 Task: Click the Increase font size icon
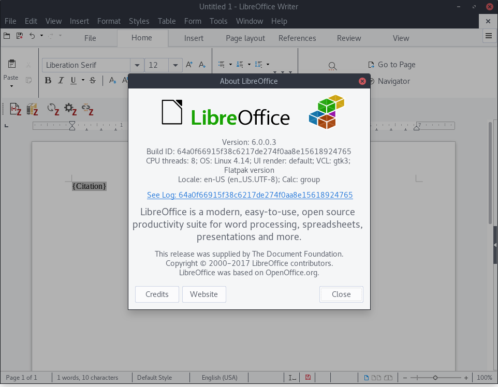tap(189, 65)
